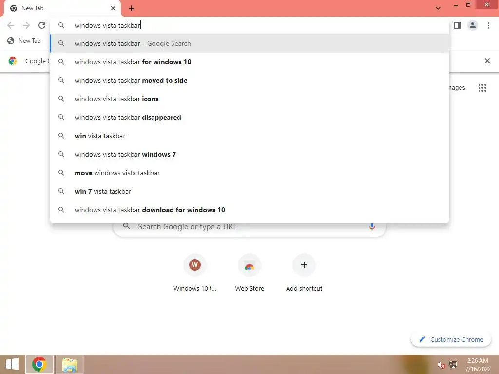Click the muted volume tray icon

441,365
